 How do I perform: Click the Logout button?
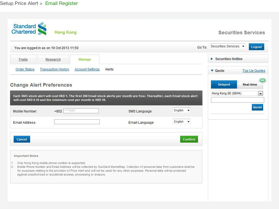click(257, 47)
